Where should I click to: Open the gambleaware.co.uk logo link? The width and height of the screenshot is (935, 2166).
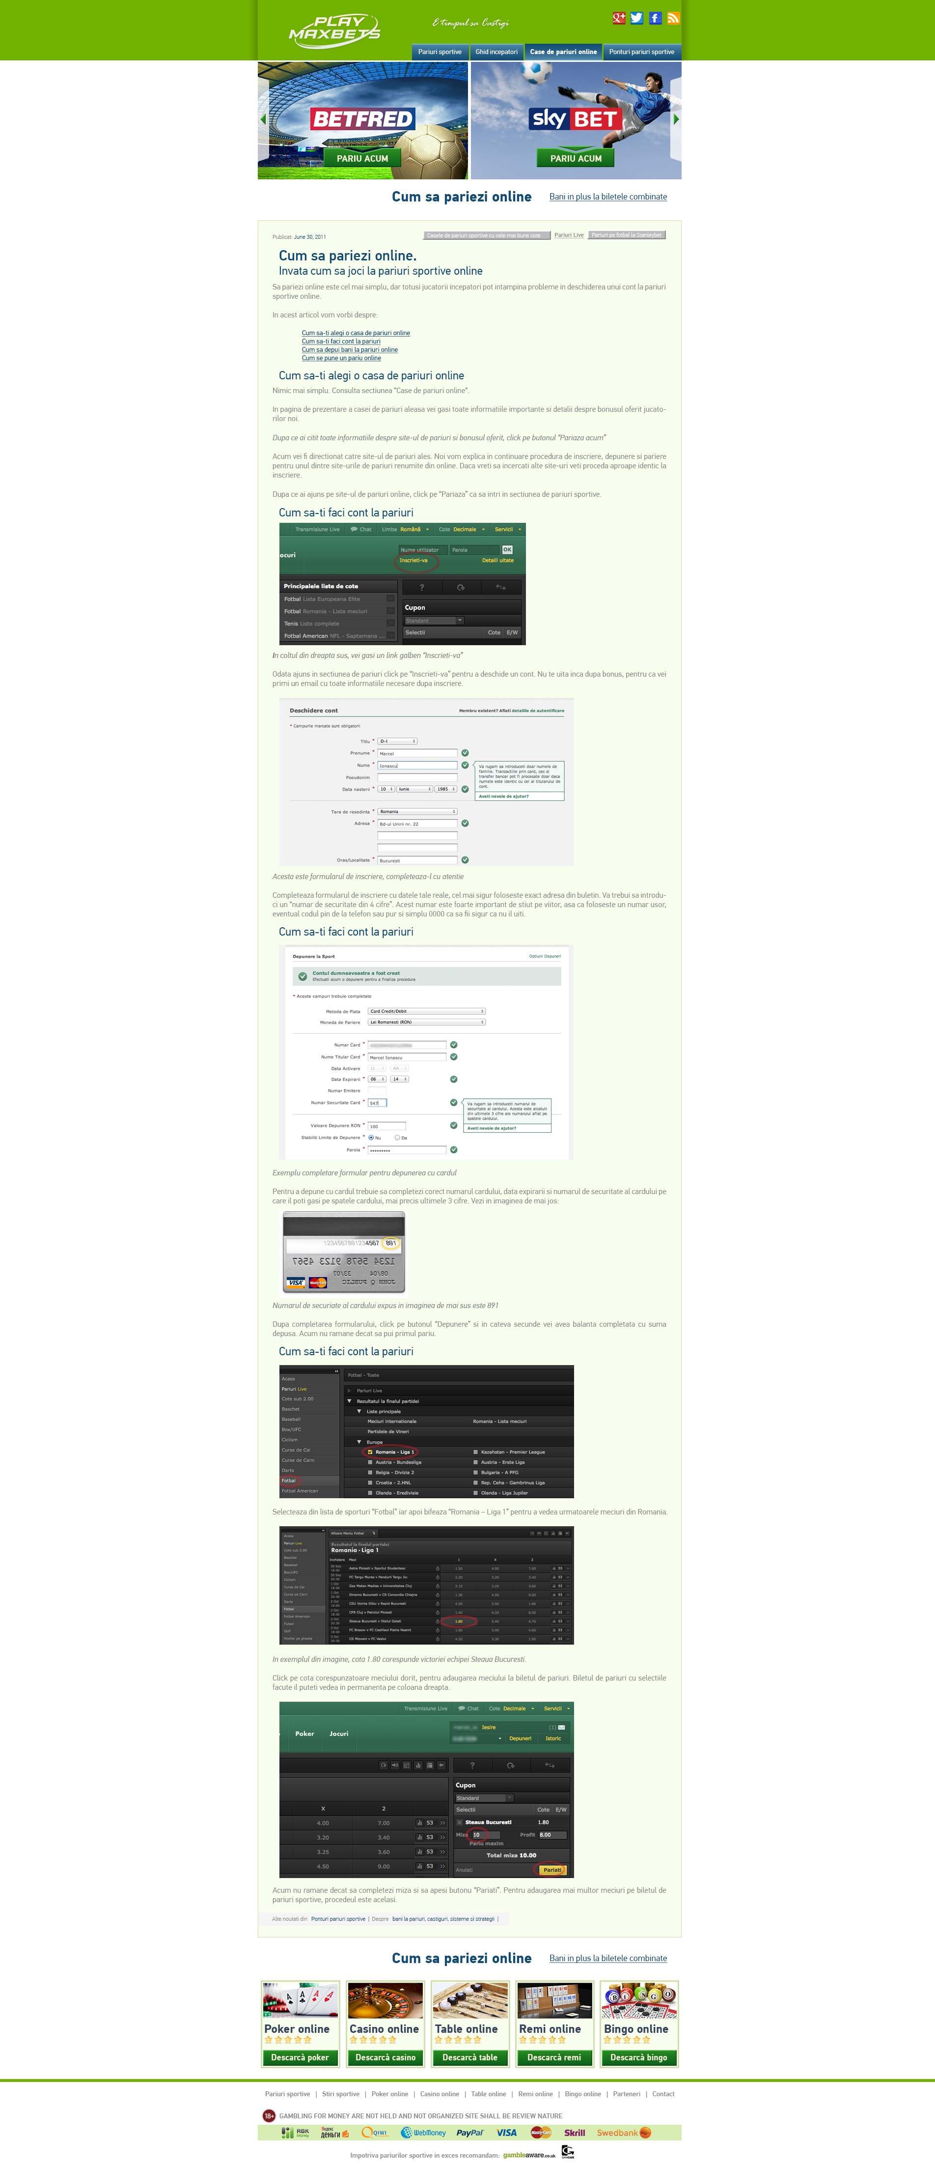tap(529, 2155)
